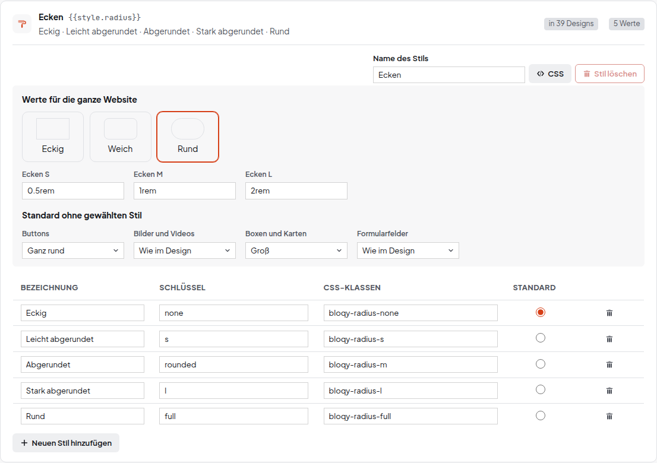Edit the Bezeichnung field containing Abgerundet

click(x=83, y=364)
